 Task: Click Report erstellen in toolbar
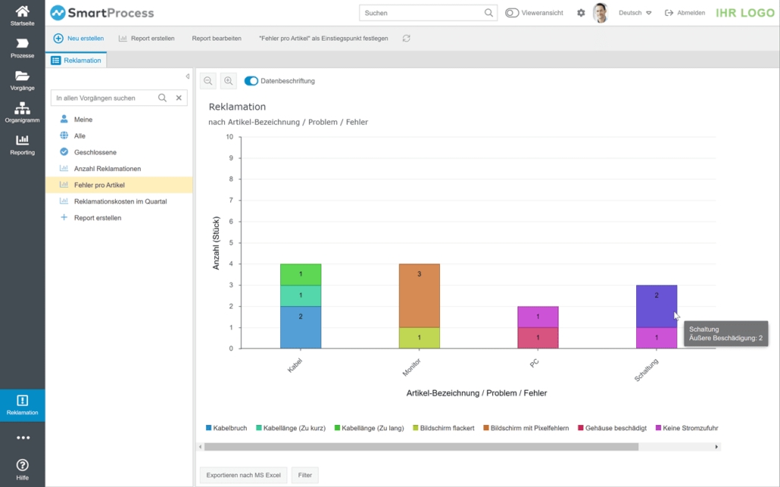(146, 39)
